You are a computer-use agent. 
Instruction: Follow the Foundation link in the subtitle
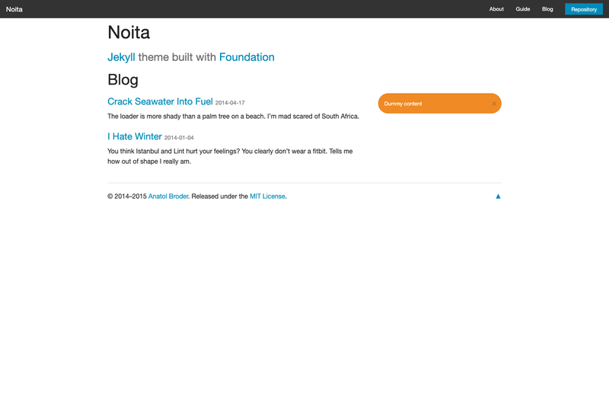tap(247, 57)
